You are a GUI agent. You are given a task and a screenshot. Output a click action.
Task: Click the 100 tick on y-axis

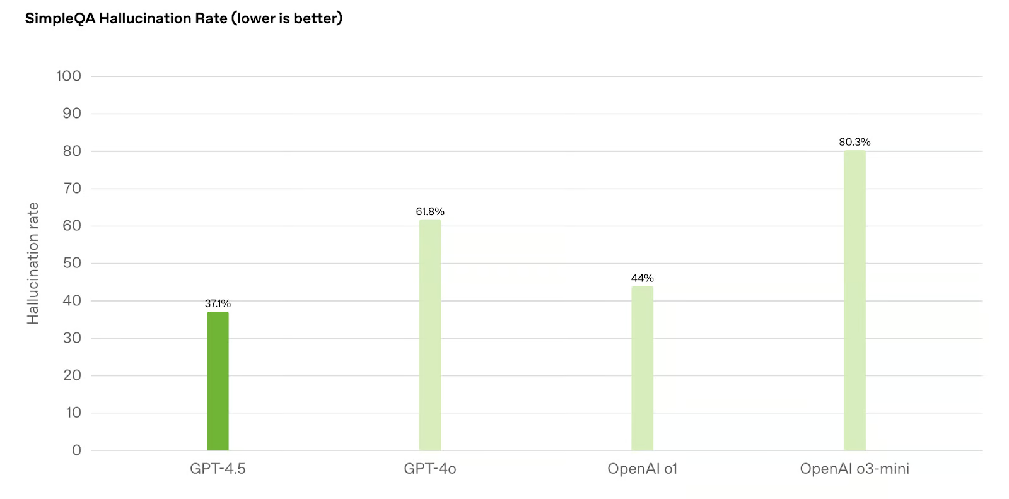click(x=69, y=76)
